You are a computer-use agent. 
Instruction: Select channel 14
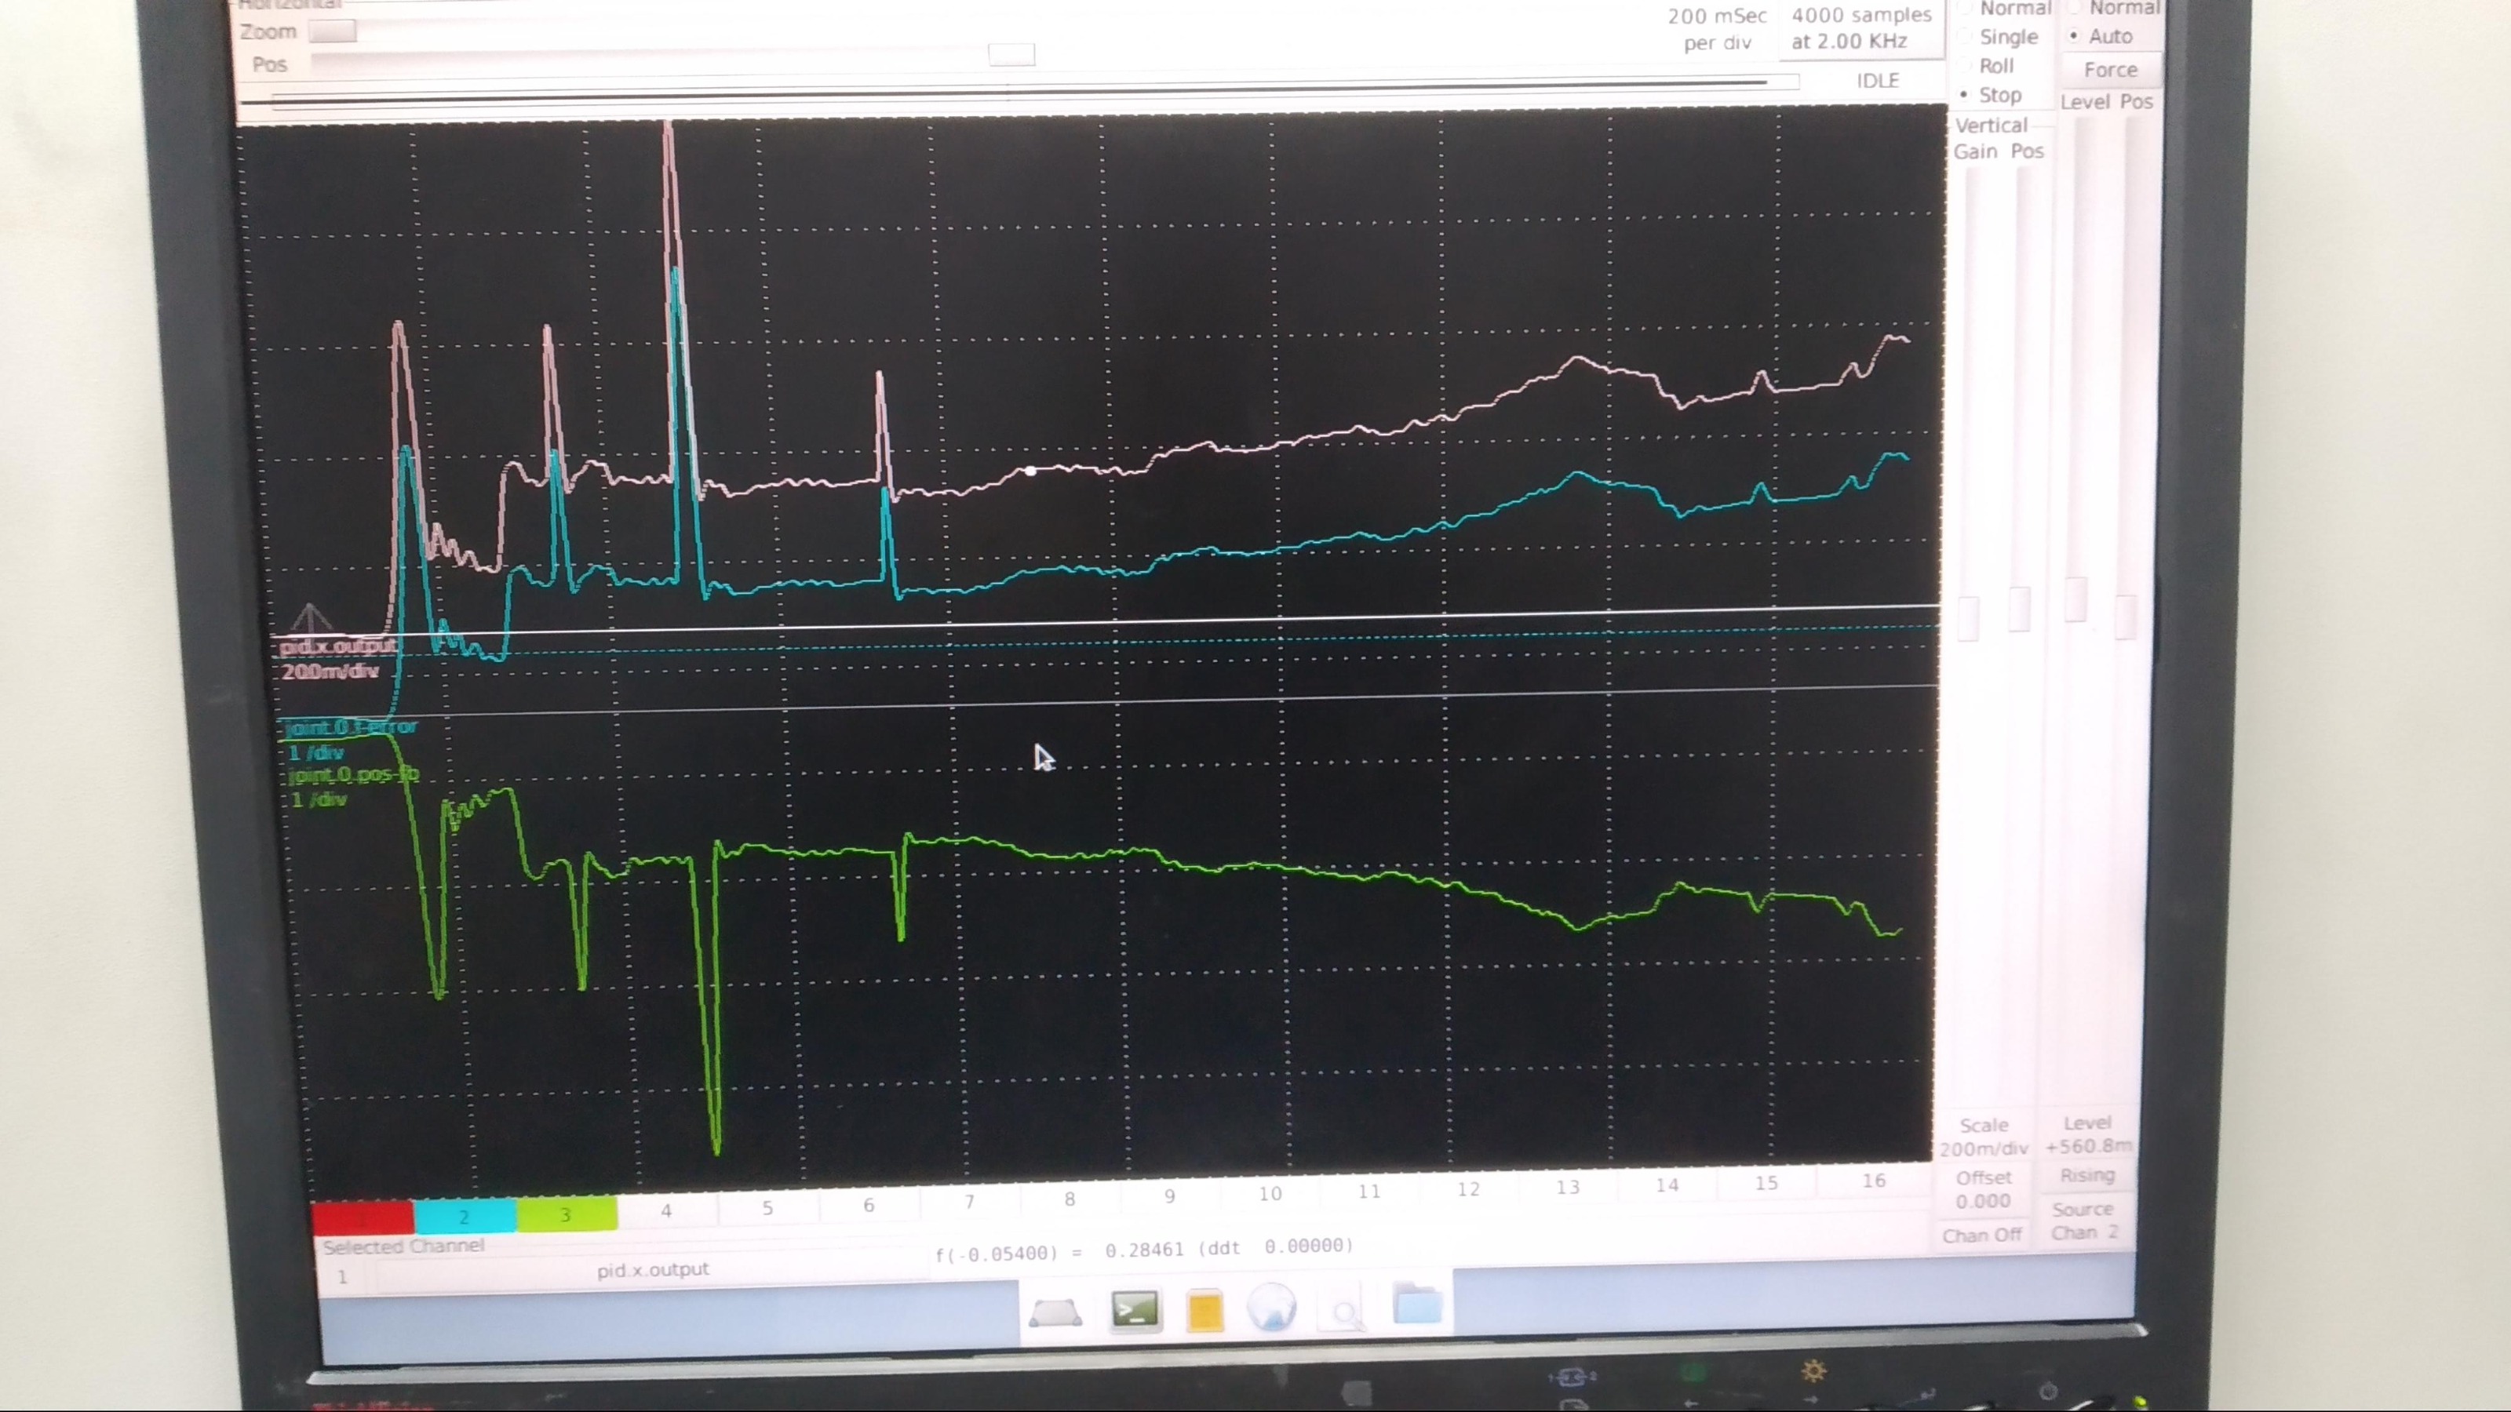[x=1667, y=1185]
